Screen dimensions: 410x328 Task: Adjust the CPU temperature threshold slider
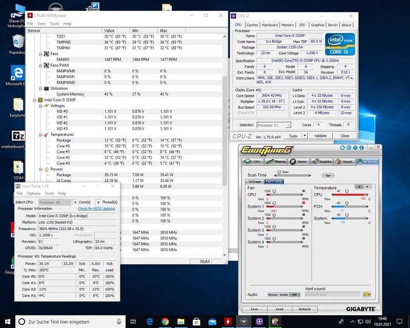[347, 192]
